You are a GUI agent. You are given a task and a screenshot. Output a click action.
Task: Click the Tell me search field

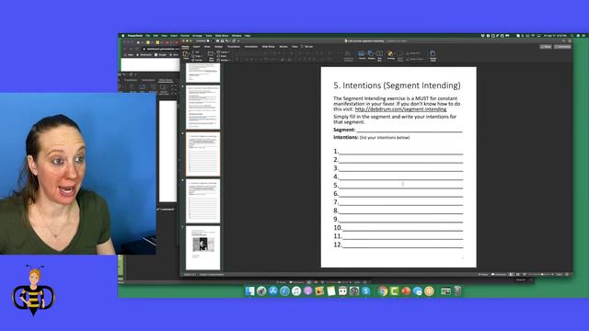(307, 47)
